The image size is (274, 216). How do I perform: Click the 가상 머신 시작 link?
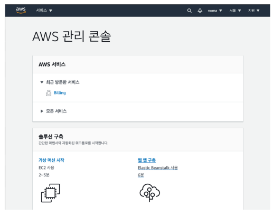51,160
